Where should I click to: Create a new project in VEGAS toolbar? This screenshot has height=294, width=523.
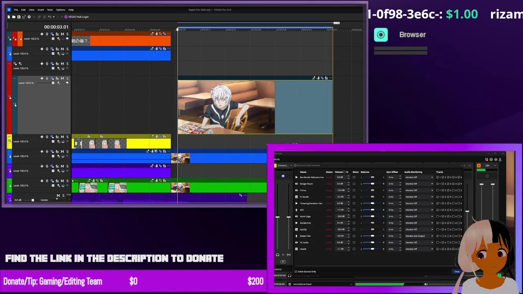coord(9,17)
